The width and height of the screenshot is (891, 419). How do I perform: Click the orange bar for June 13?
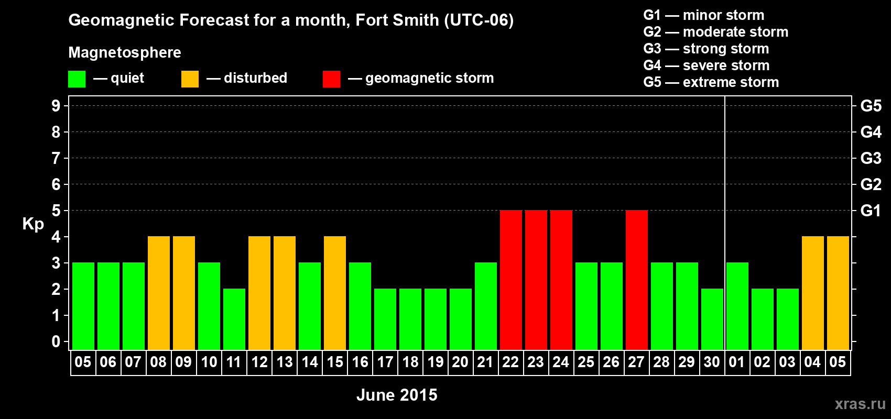click(x=285, y=293)
